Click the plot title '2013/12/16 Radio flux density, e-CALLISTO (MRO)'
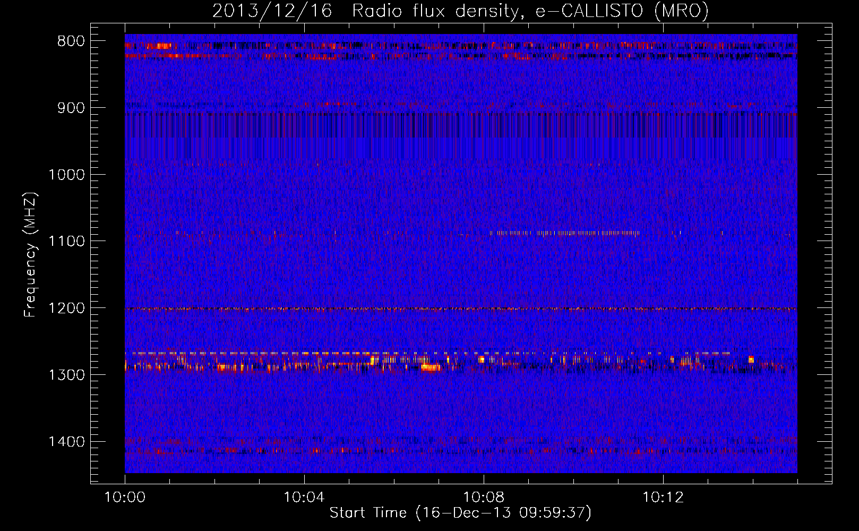859x531 pixels. tap(460, 11)
